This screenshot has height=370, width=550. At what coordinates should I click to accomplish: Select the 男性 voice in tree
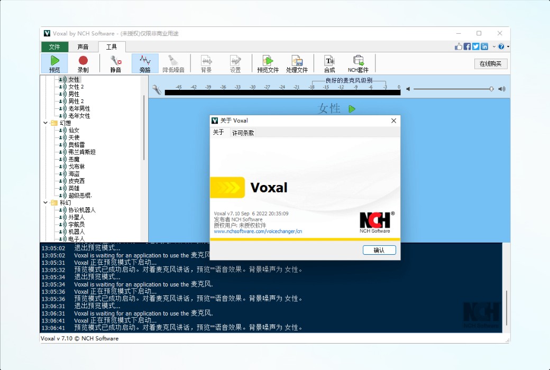74,94
